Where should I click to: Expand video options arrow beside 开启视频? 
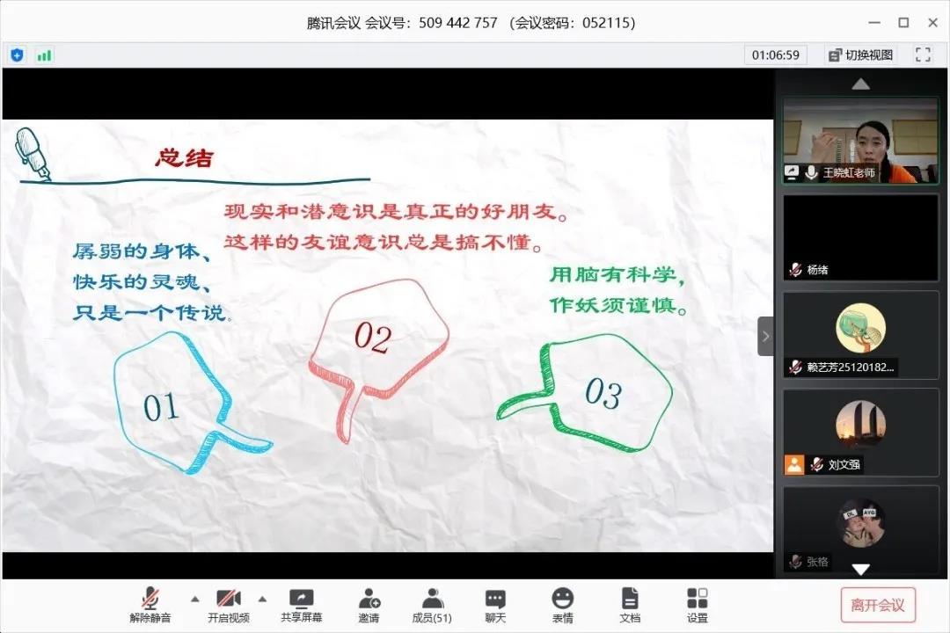[x=262, y=599]
